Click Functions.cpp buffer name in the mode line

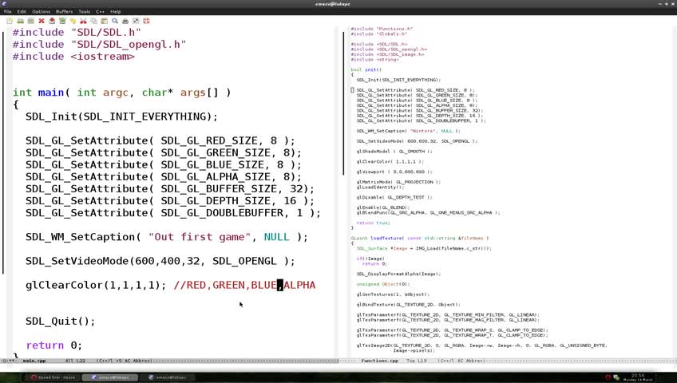[380, 361]
